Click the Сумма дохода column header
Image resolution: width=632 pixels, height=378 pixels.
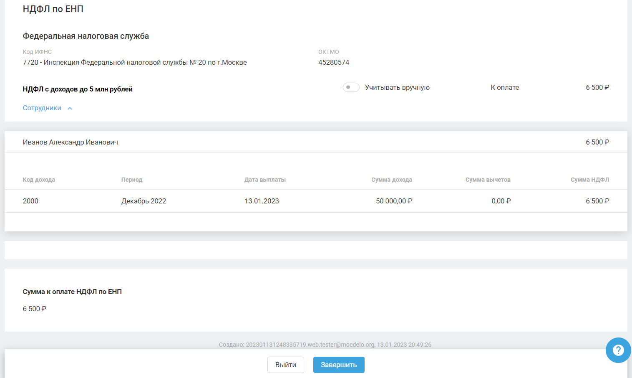[x=391, y=180]
